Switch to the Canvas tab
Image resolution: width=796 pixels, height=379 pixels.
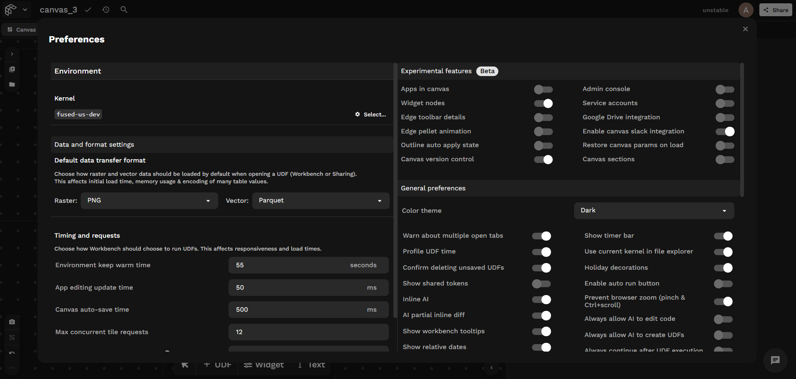21,30
